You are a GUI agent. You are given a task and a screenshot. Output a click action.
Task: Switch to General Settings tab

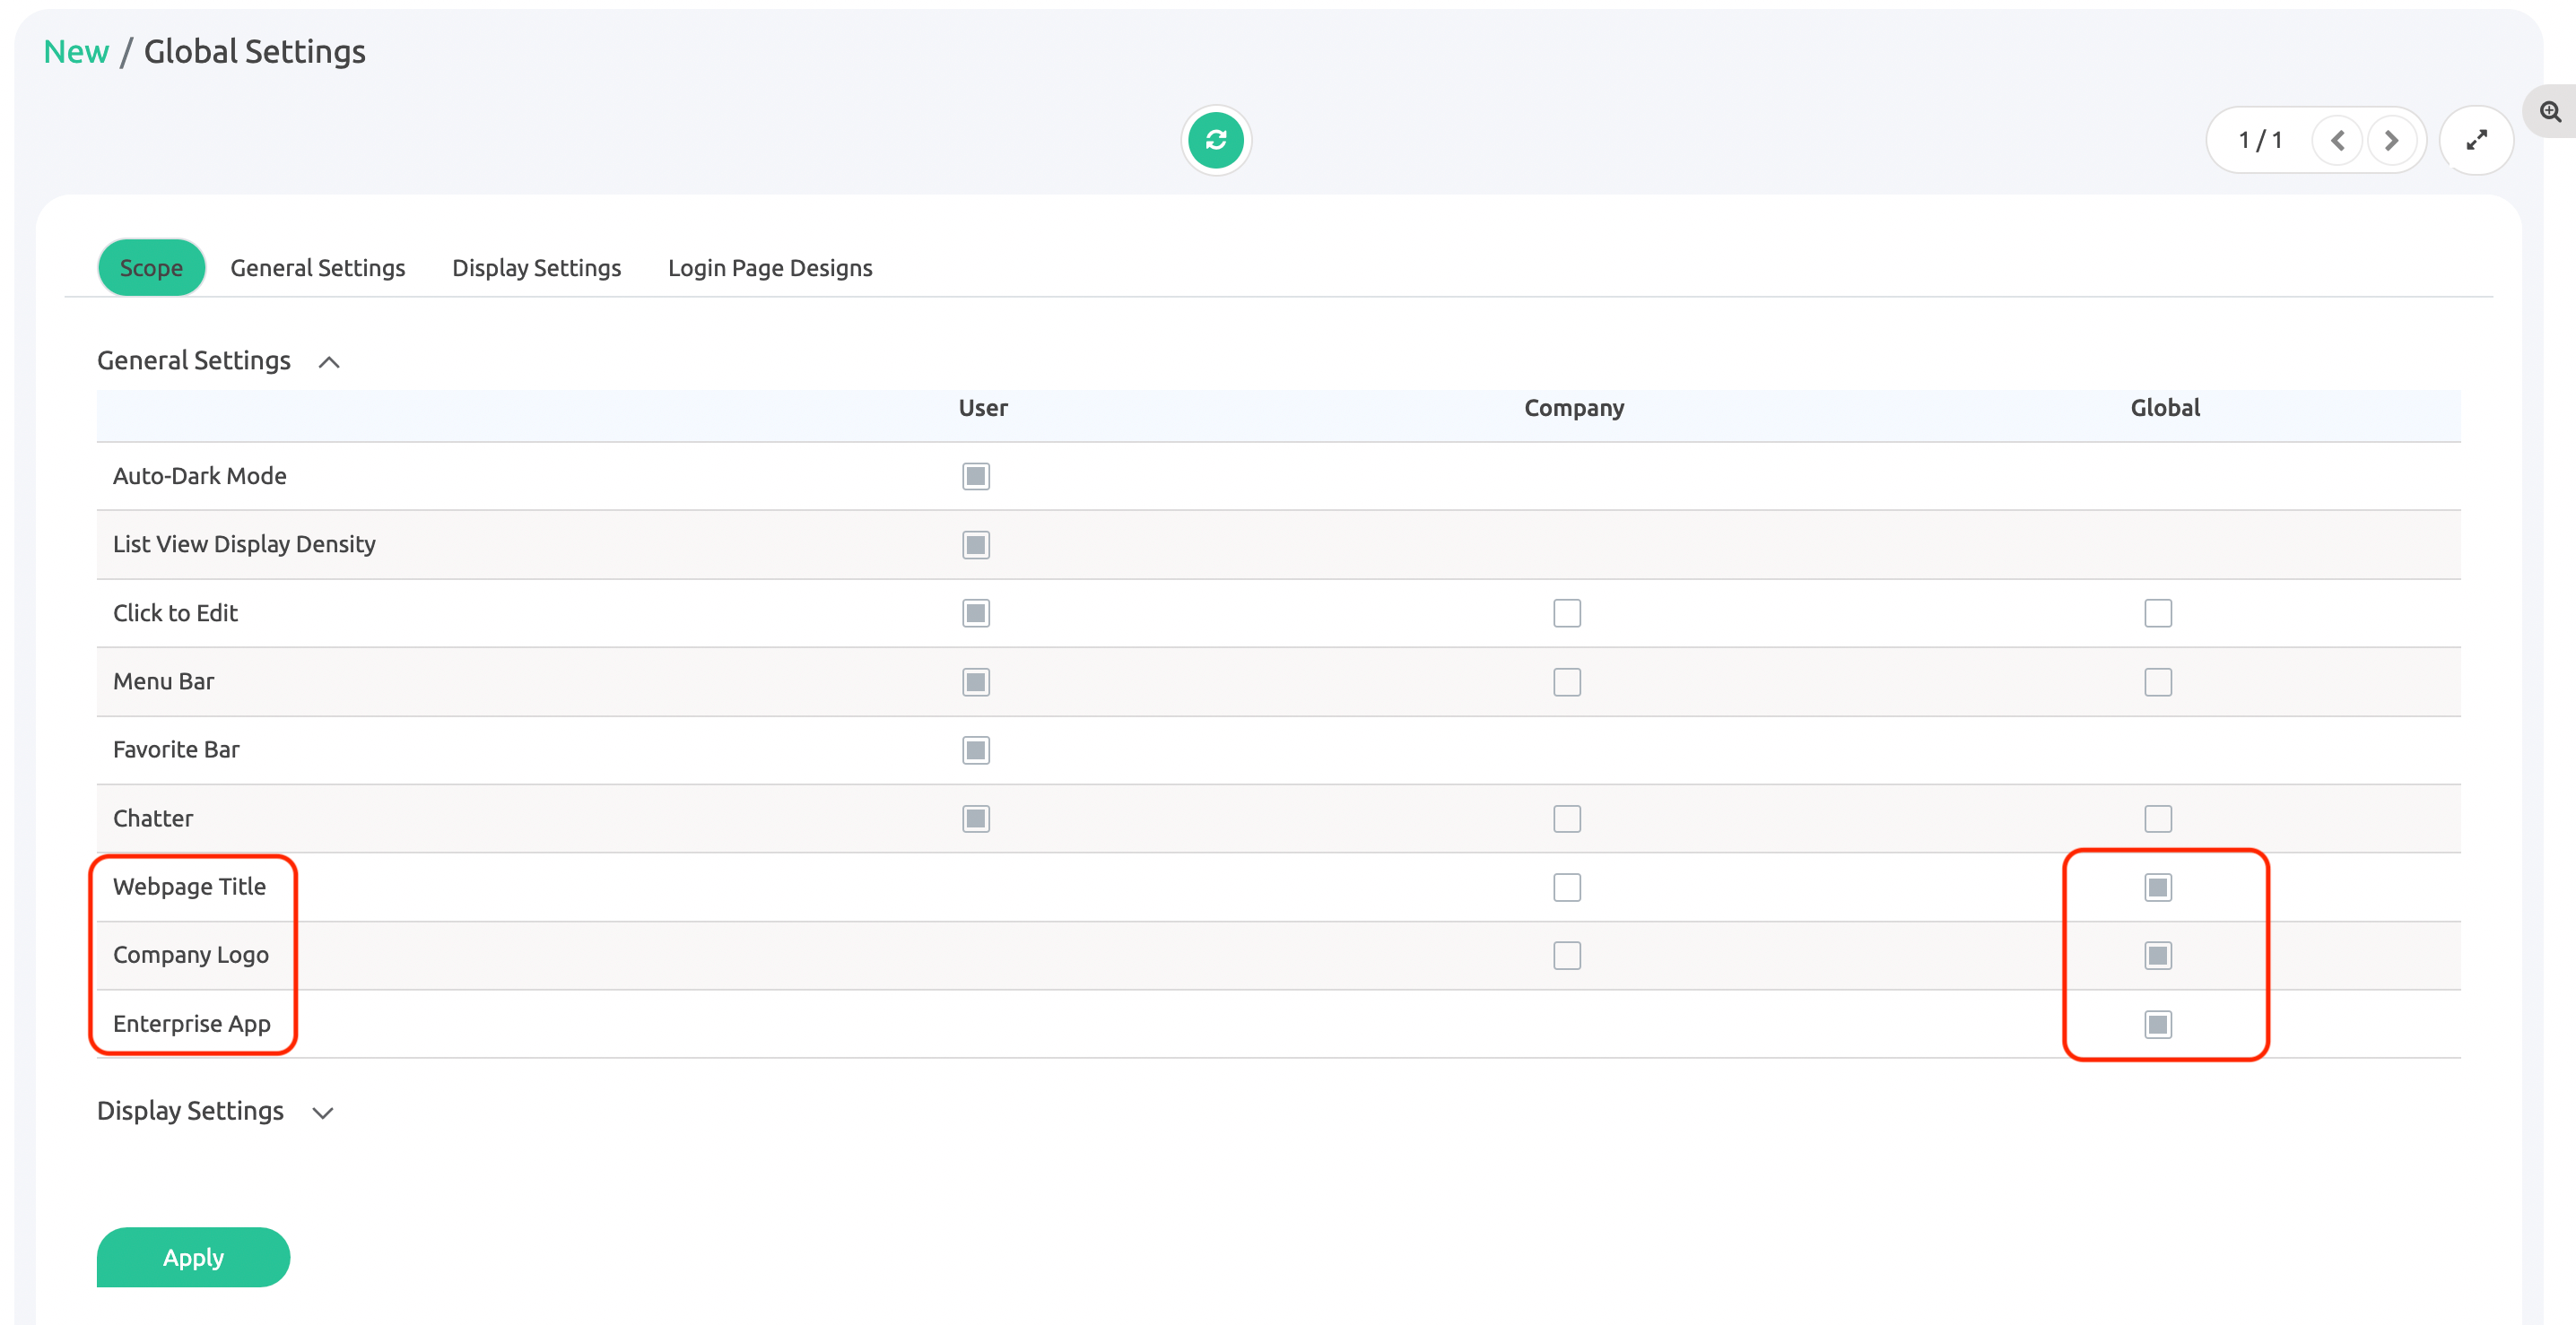point(317,268)
